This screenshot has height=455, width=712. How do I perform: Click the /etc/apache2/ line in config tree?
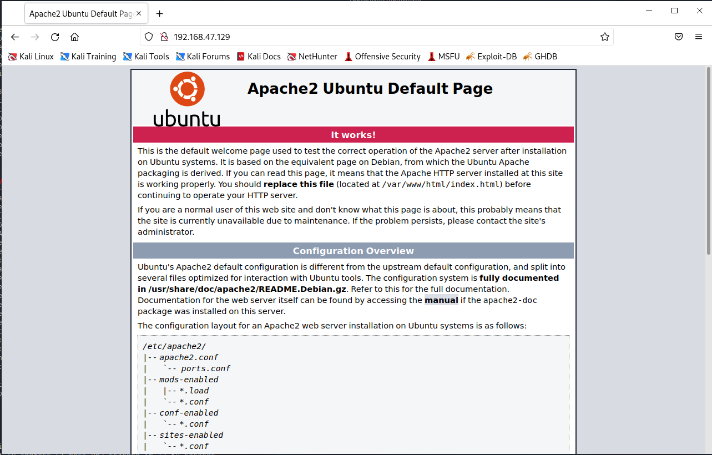[174, 346]
